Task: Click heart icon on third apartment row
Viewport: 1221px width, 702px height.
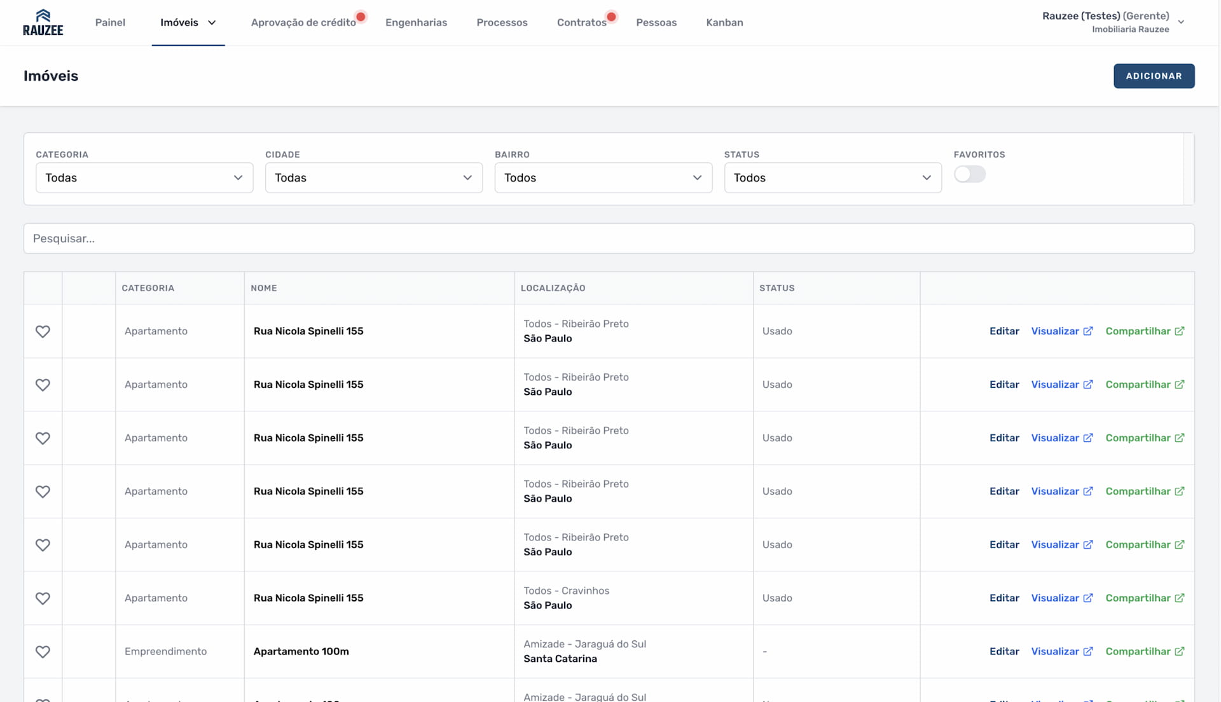Action: point(43,438)
